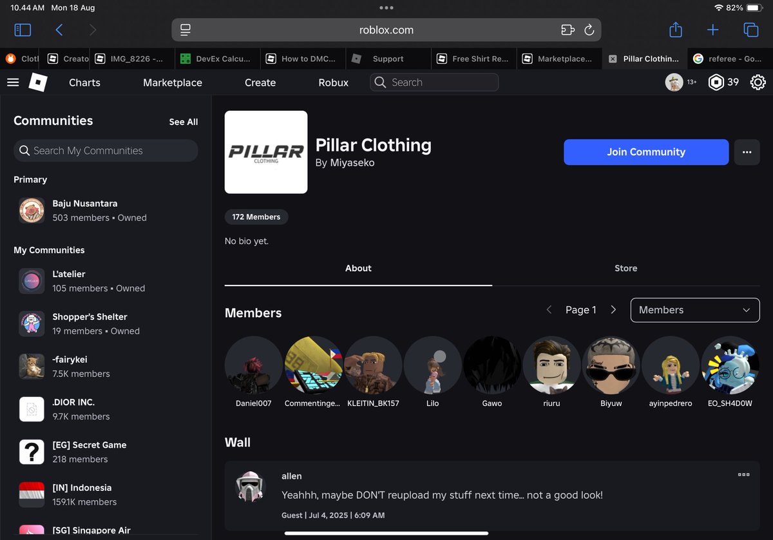
Task: Open member EO_SH4D0W's avatar
Action: pyautogui.click(x=730, y=365)
